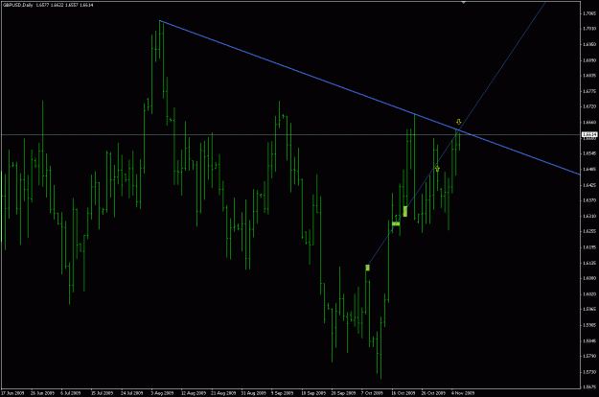
Task: Select the wide horizontal yellow-green rectangle marker
Action: click(x=396, y=223)
